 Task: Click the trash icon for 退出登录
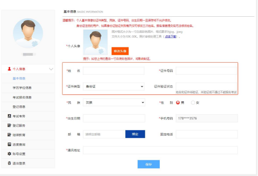tap(9, 163)
